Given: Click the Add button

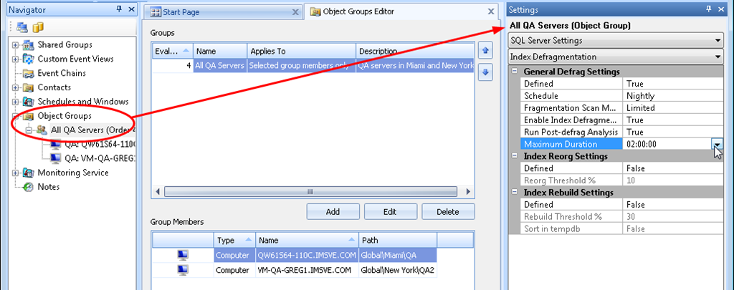Looking at the screenshot, I should pos(333,212).
